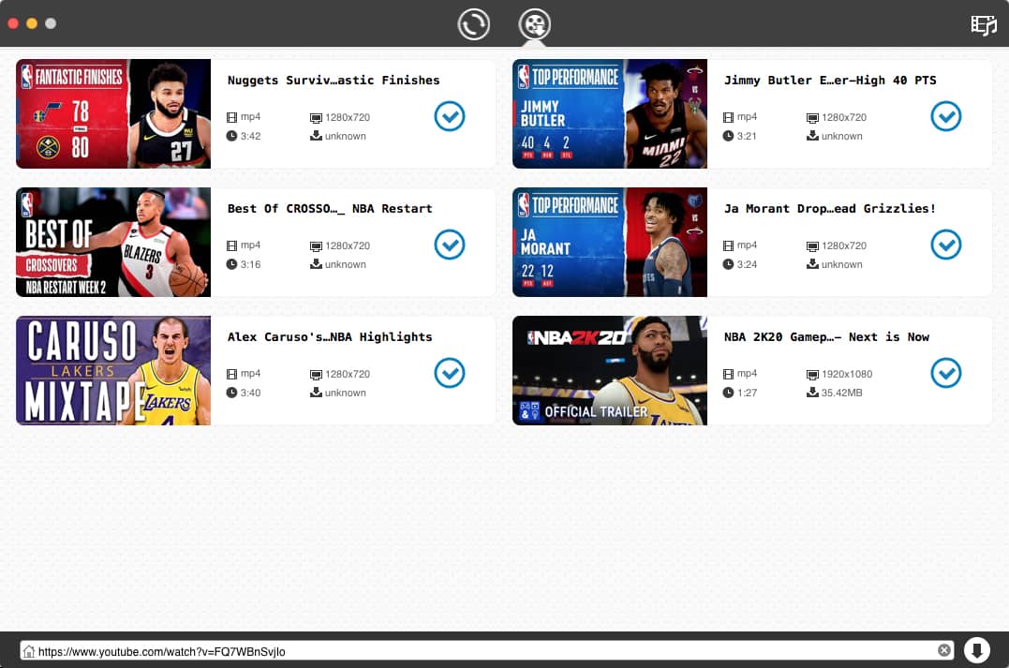
Task: Click the film format icon in Alex Caruso card
Action: click(231, 373)
